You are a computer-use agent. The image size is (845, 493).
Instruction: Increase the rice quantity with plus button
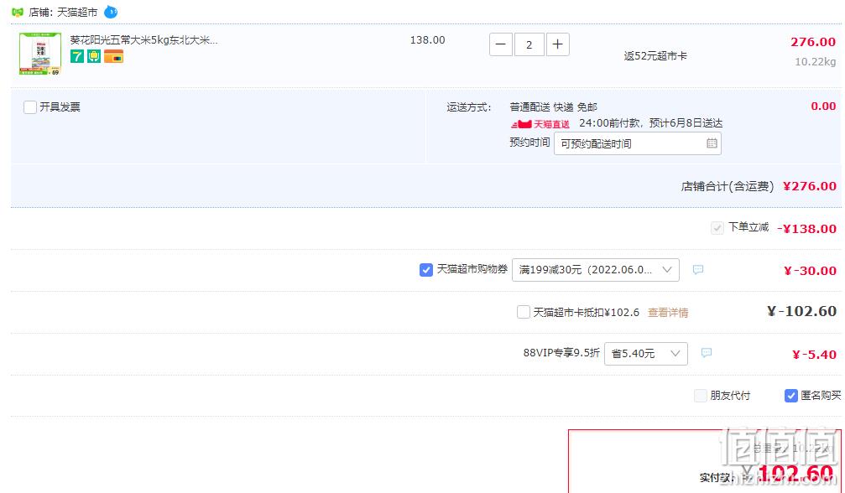click(558, 44)
